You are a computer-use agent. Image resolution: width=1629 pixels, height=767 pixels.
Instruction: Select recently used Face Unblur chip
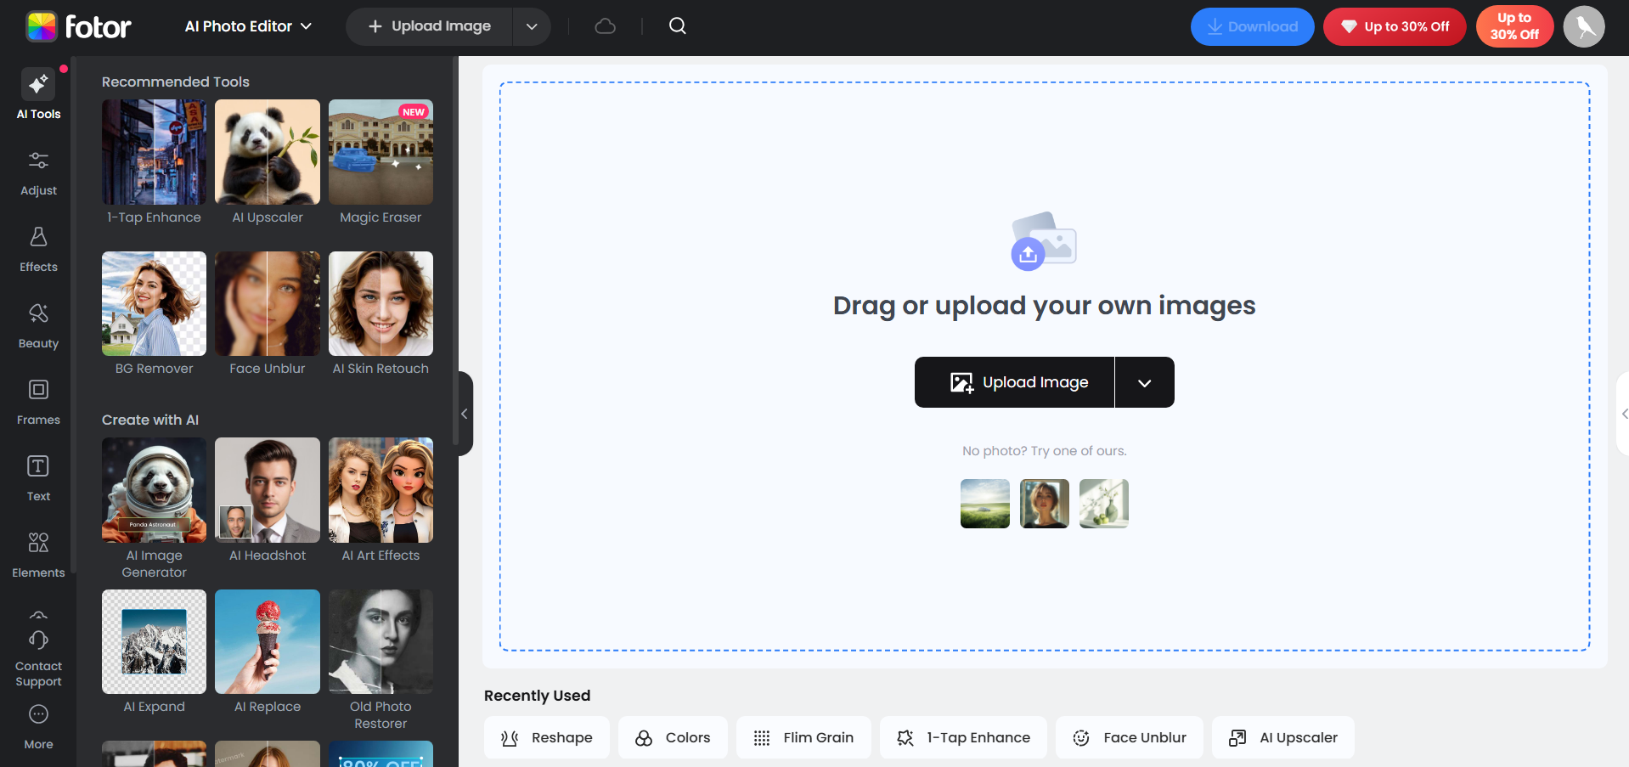[1130, 737]
